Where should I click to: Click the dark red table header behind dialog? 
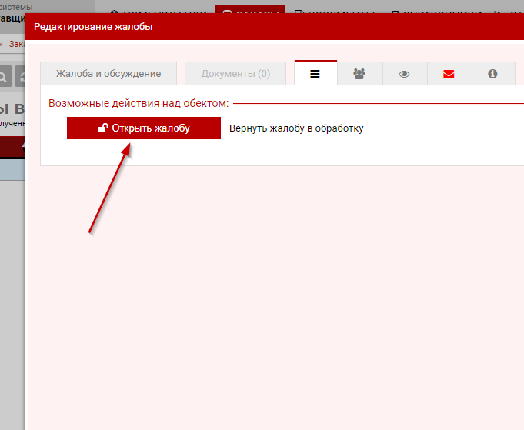[x=12, y=146]
